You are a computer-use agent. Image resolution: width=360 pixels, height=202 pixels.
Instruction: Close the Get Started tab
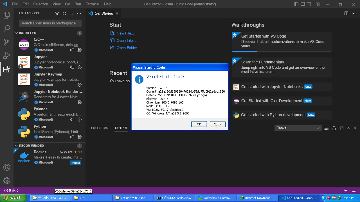[x=117, y=13]
